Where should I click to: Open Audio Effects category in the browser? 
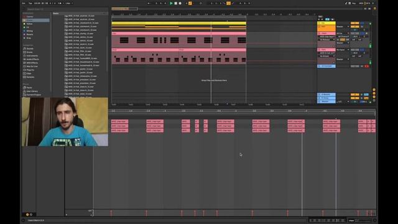click(x=32, y=59)
